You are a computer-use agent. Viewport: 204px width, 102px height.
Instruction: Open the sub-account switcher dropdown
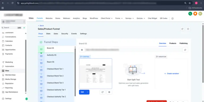(13, 22)
